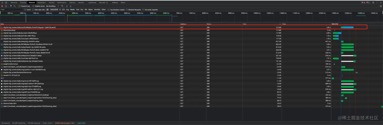This screenshot has width=383, height=125.
Task: Open network conditions wifi icon
Action: (62, 6)
